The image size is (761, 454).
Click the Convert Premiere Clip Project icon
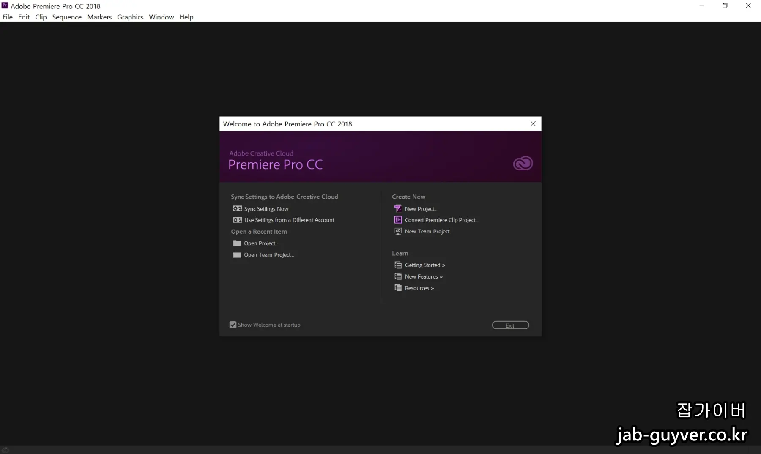point(398,220)
